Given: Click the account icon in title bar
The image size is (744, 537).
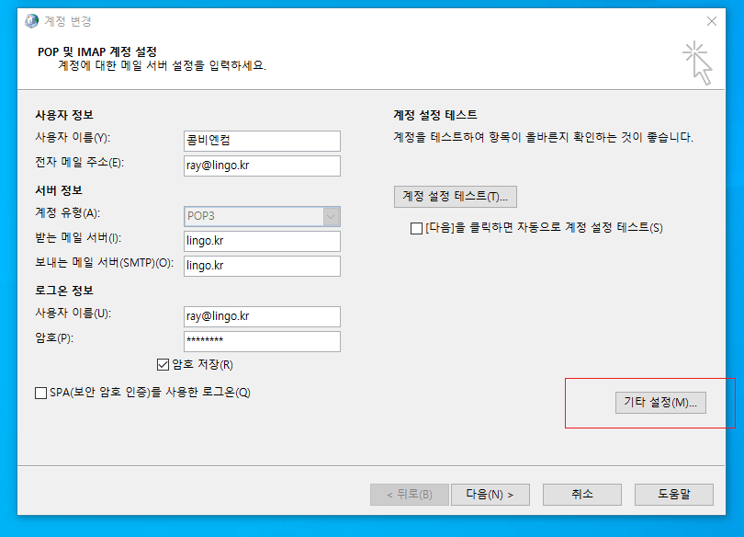Looking at the screenshot, I should pyautogui.click(x=32, y=21).
